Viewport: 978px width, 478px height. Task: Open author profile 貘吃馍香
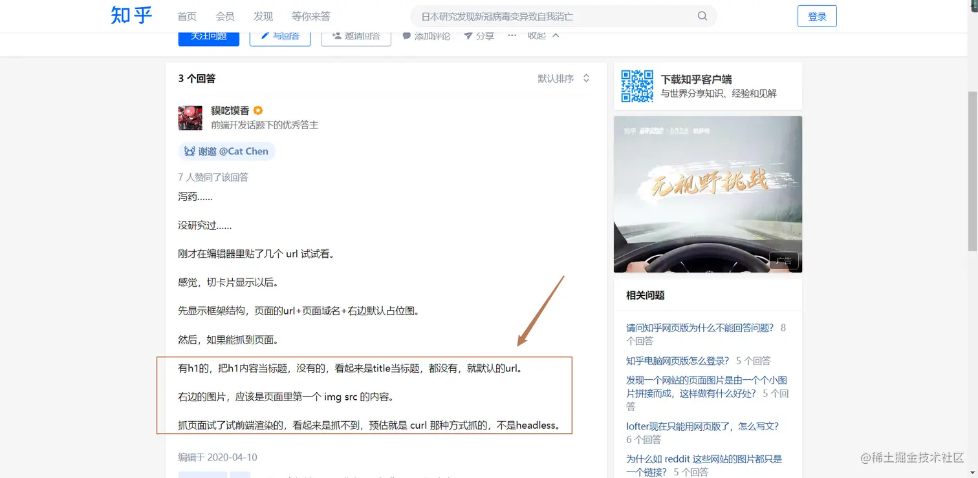[230, 110]
